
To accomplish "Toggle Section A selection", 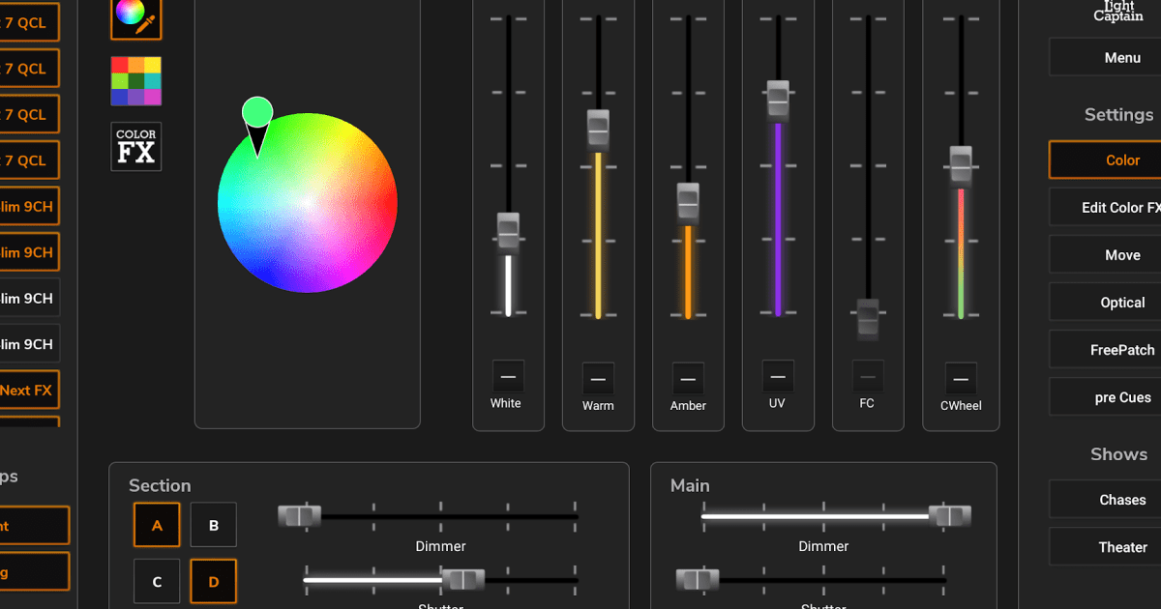I will 157,525.
